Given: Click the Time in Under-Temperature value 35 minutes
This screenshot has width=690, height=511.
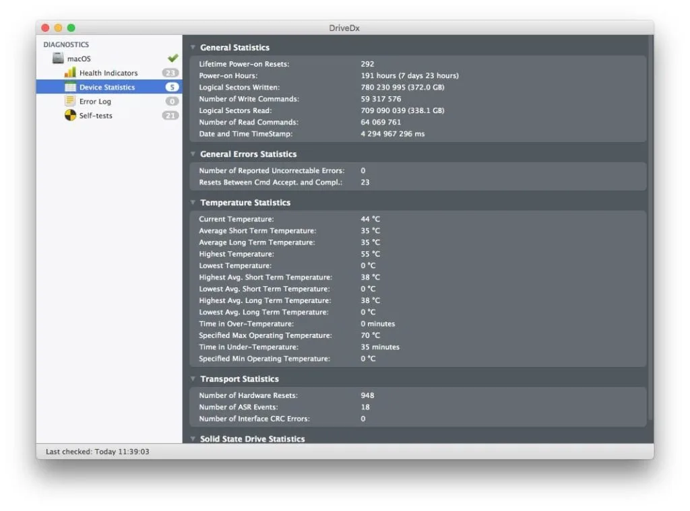Looking at the screenshot, I should coord(380,347).
